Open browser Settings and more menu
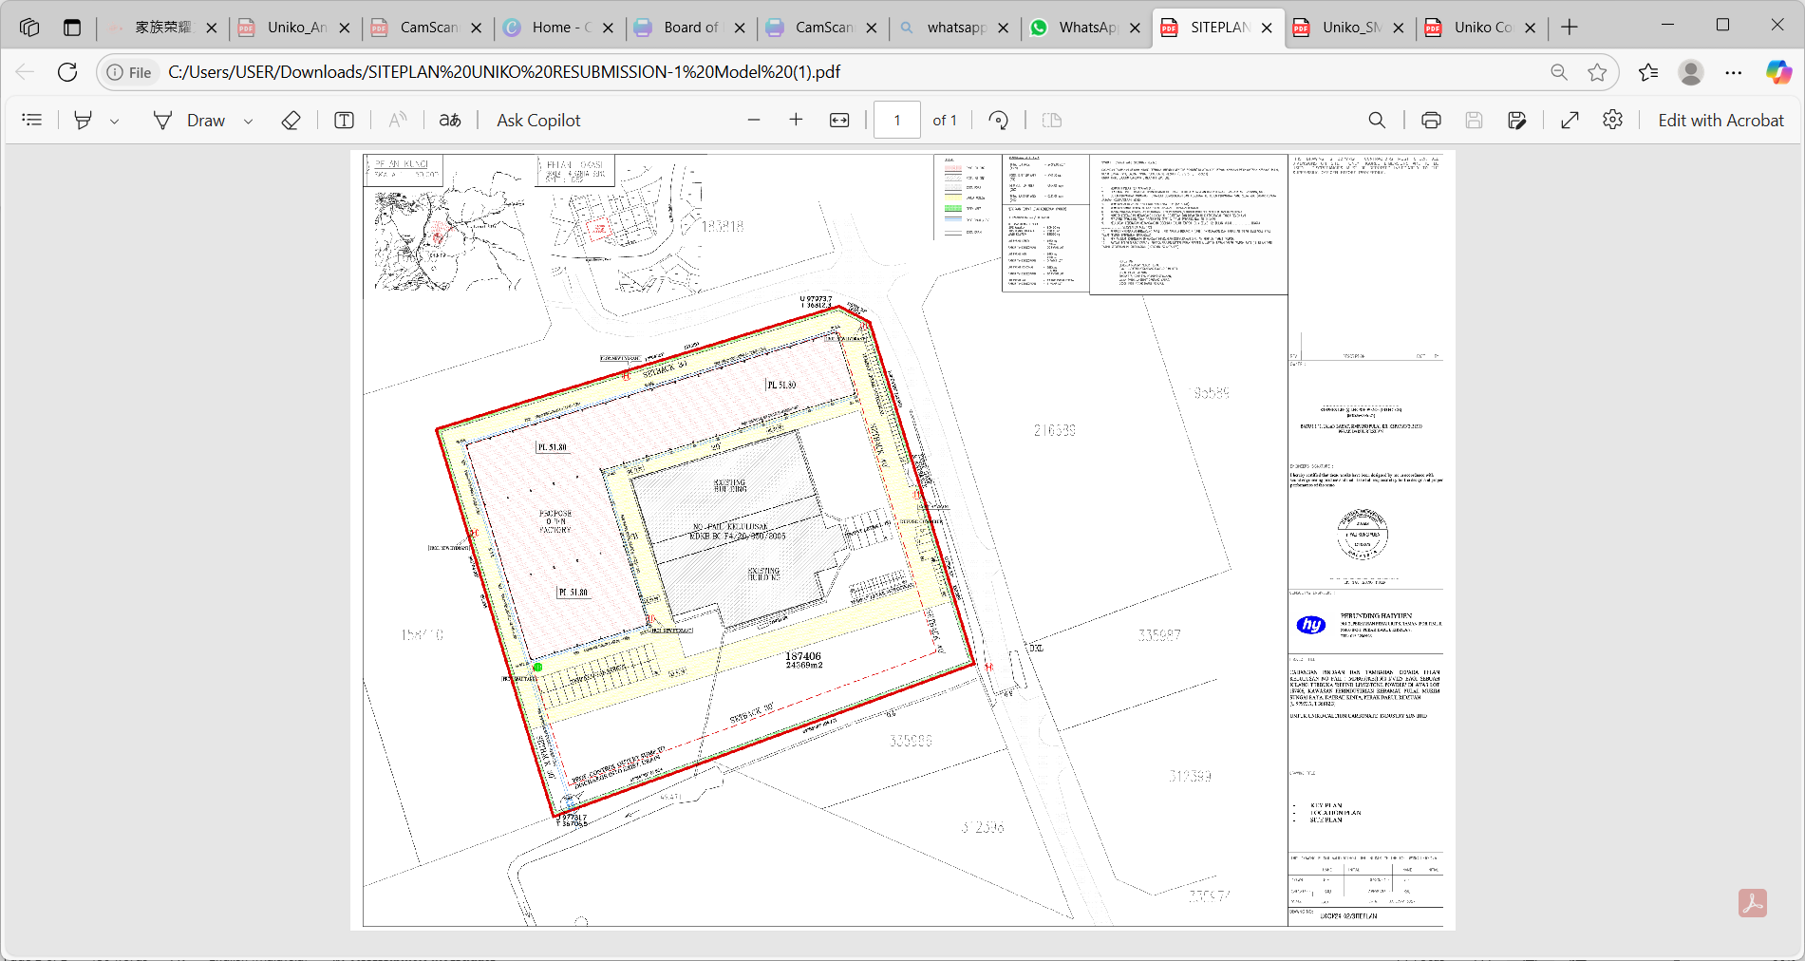Image resolution: width=1805 pixels, height=961 pixels. tap(1734, 72)
